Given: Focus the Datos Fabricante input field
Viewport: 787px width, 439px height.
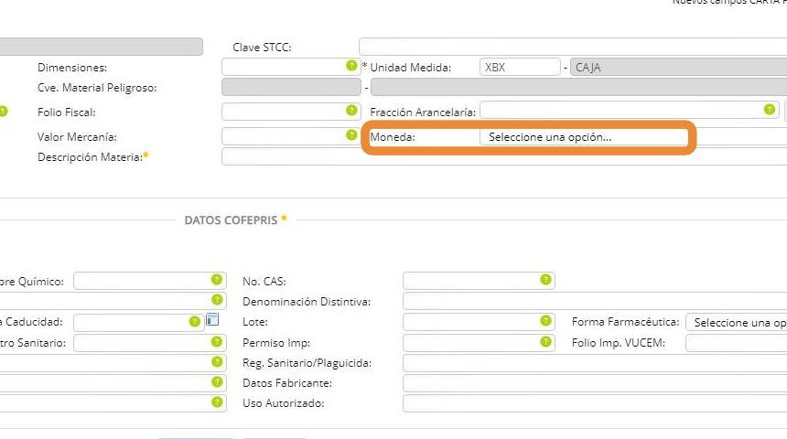Looking at the screenshot, I should point(595,383).
